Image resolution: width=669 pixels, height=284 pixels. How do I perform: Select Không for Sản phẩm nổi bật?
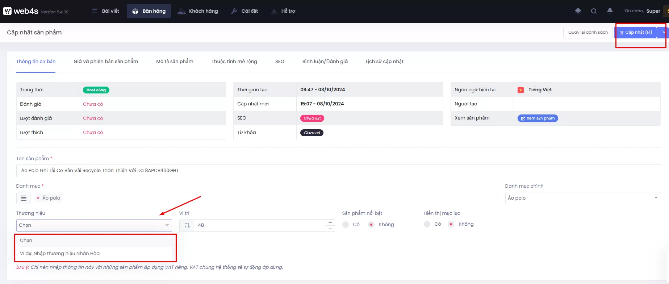click(x=371, y=225)
